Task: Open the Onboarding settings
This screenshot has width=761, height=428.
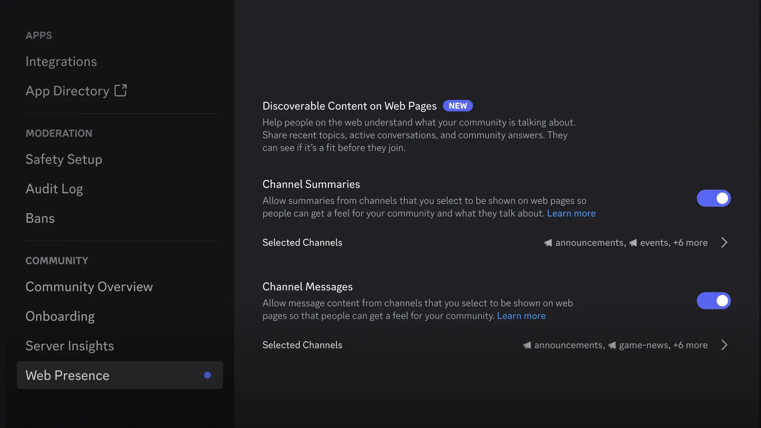Action: 60,316
